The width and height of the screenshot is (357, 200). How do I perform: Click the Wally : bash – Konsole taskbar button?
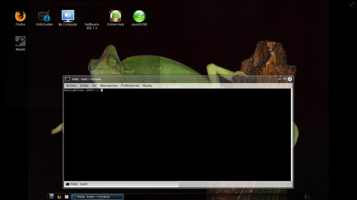coord(97,197)
